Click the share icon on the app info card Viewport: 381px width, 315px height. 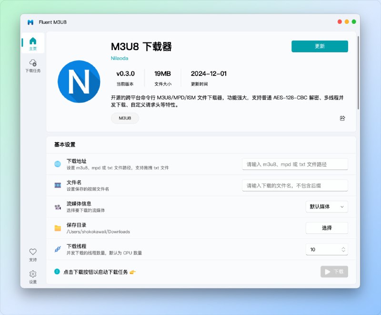click(342, 118)
